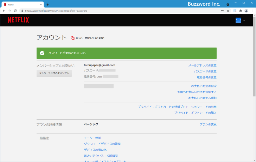Viewport: 256px width, 162px height.
Task: Close the Chrome window
Action: [x=251, y=2]
